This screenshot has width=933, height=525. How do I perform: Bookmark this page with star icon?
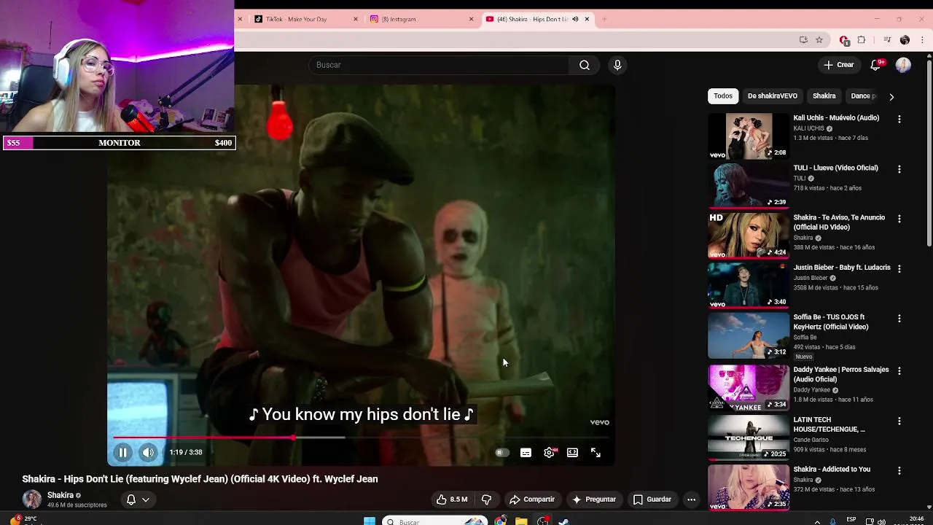(x=819, y=40)
